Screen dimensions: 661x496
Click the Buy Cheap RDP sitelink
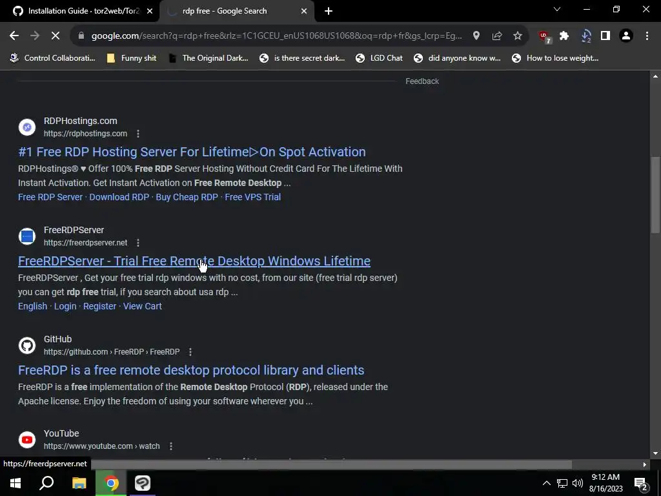click(187, 197)
